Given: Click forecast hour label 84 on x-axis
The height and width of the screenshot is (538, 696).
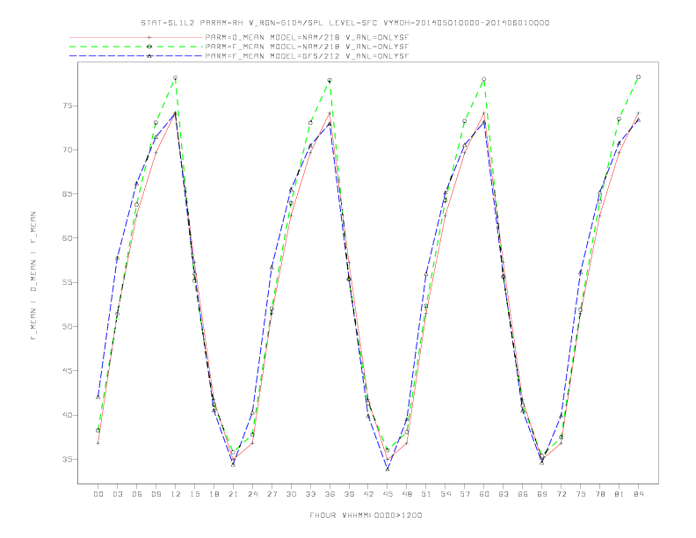Looking at the screenshot, I should (638, 494).
